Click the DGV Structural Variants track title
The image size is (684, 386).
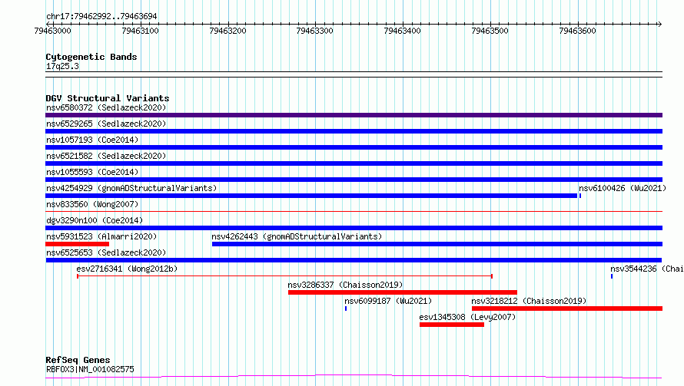108,98
